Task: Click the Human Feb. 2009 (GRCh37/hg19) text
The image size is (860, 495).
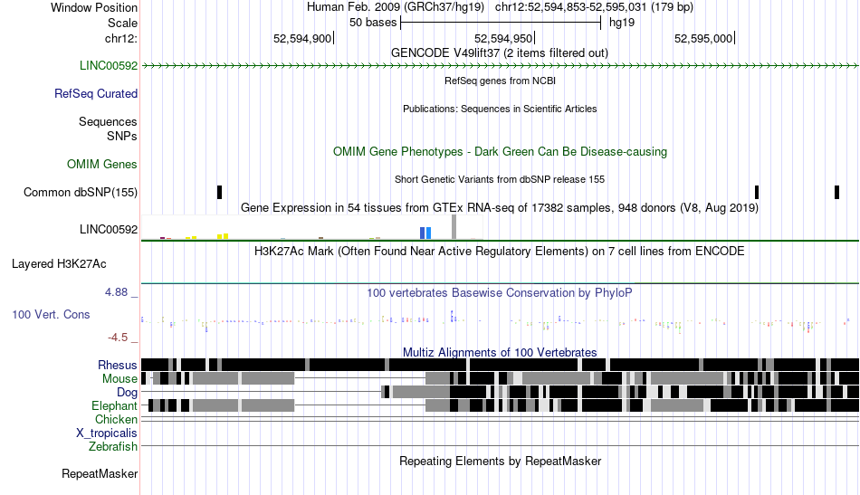Action: point(396,7)
